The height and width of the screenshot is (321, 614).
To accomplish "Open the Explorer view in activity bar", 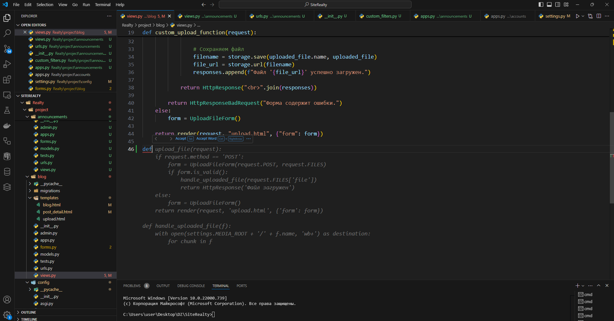I will [7, 18].
